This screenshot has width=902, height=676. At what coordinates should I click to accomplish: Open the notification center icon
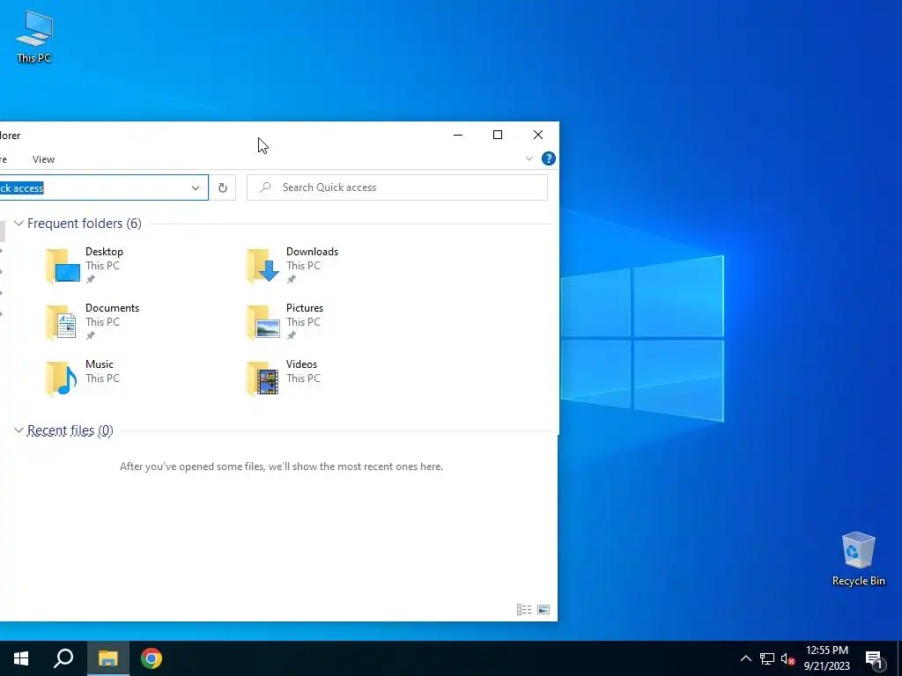[875, 659]
